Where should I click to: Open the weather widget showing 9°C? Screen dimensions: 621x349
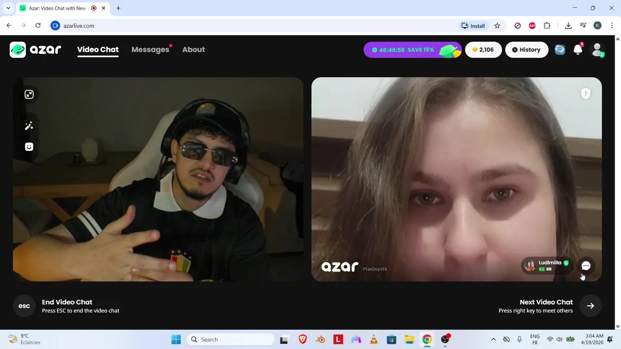click(24, 339)
